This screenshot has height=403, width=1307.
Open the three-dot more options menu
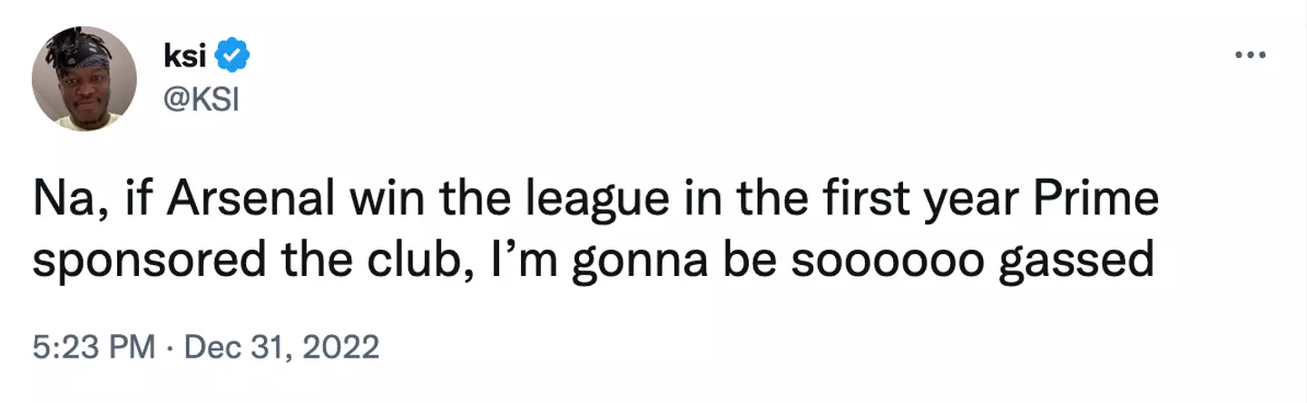pyautogui.click(x=1251, y=55)
